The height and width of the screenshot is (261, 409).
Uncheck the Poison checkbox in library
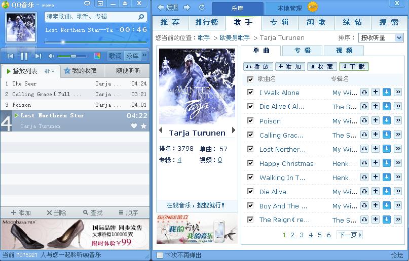tap(250, 120)
